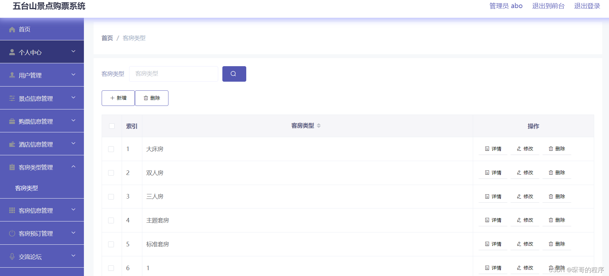Open the 购票信息管理 sidebar menu

(42, 121)
